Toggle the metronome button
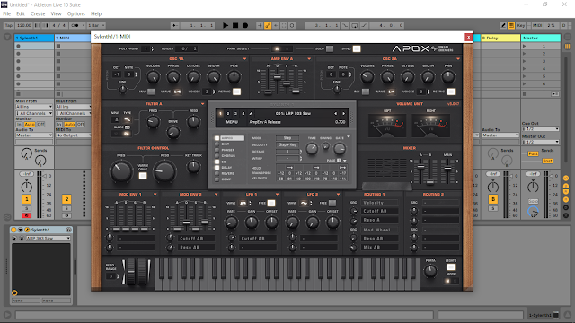 point(75,25)
